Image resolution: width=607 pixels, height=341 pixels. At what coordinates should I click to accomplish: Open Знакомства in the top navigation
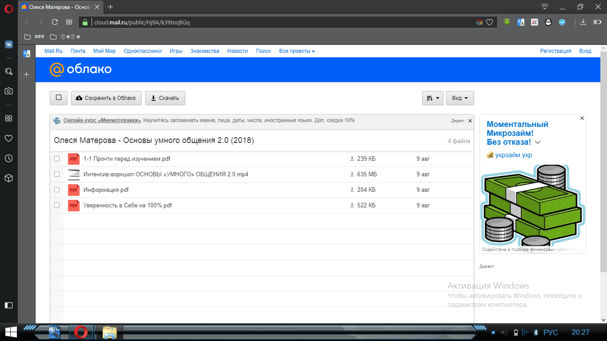tap(205, 51)
